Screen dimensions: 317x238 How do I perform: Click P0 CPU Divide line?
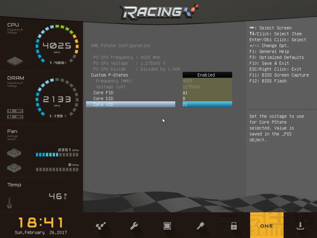point(137,69)
